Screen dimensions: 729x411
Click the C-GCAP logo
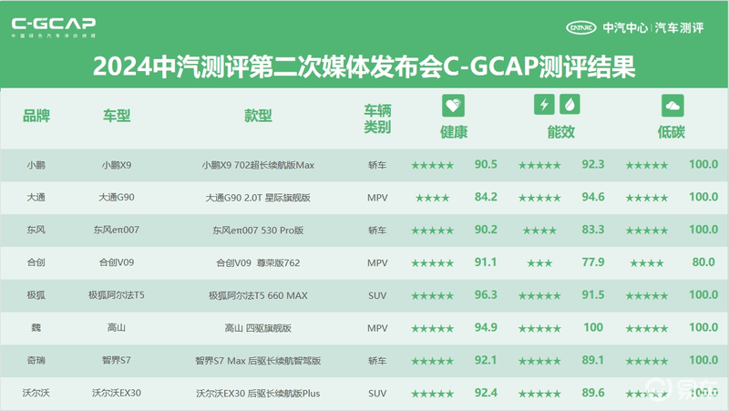54,27
